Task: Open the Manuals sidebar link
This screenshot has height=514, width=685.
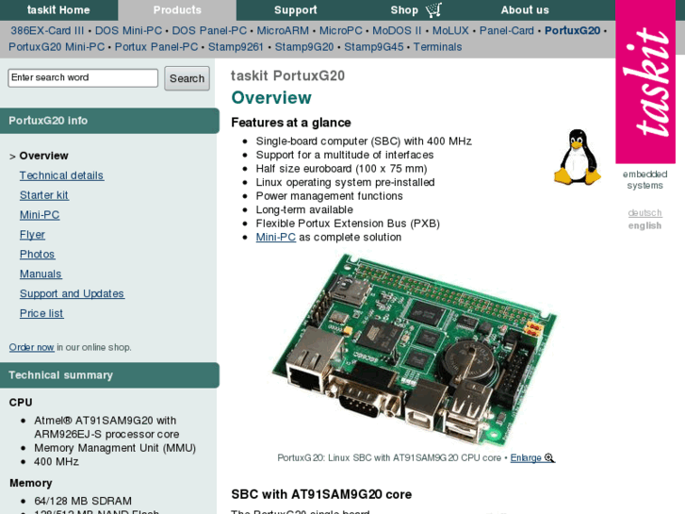Action: tap(41, 274)
